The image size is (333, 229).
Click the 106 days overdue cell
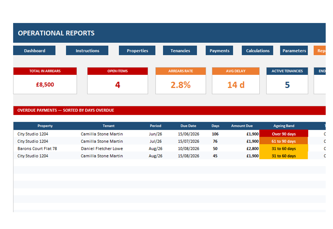tap(215, 134)
